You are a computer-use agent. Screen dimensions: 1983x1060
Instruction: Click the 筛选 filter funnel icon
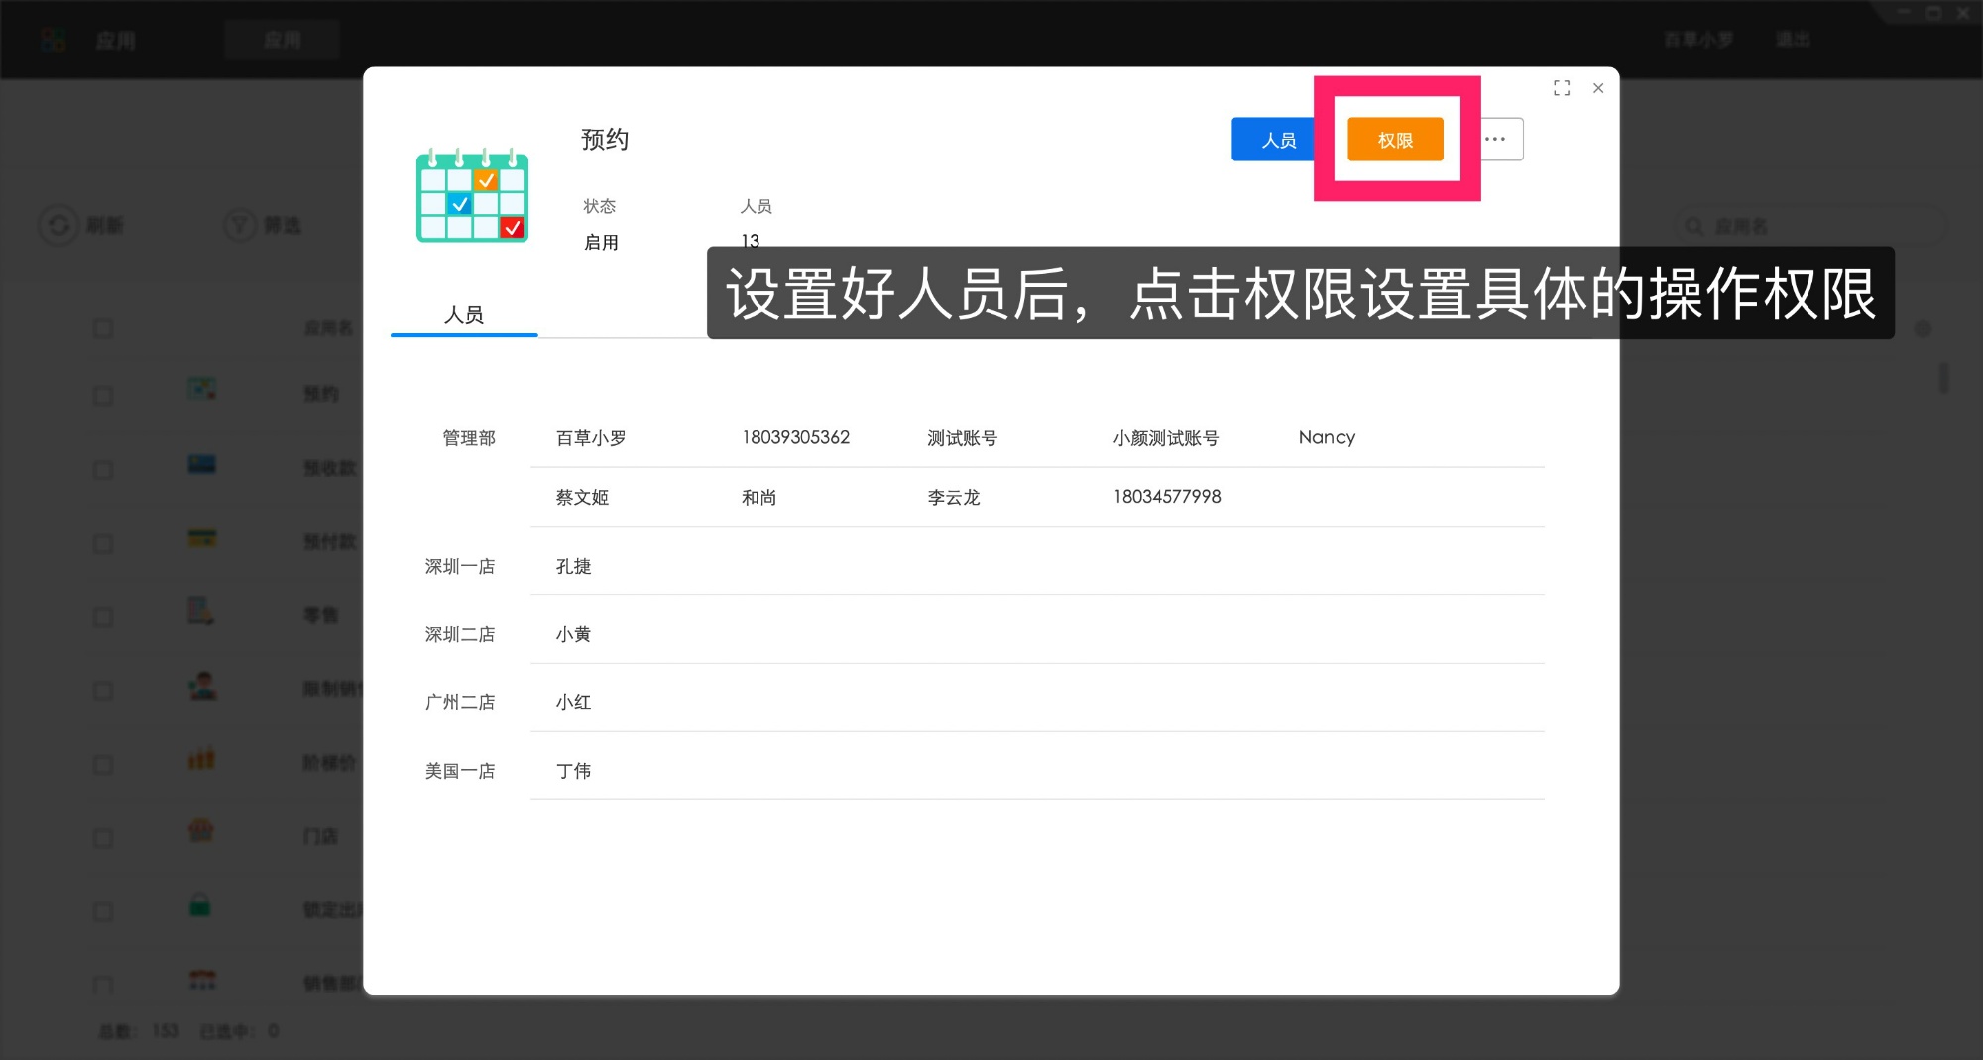[239, 225]
